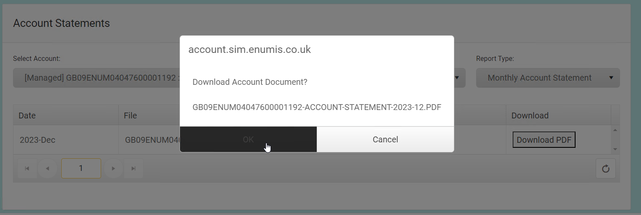Open the Select Account dropdown
Image resolution: width=641 pixels, height=215 pixels.
pyautogui.click(x=96, y=78)
